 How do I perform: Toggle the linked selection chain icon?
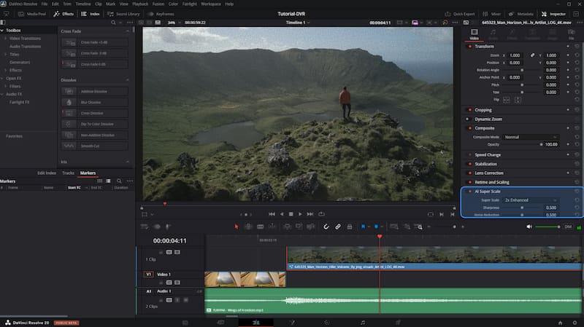pos(338,226)
